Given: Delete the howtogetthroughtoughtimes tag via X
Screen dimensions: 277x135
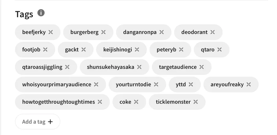Looking at the screenshot, I should tap(100, 102).
